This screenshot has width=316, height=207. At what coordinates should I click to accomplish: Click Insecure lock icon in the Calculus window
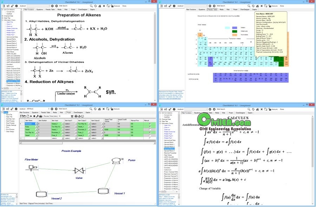pos(270,109)
